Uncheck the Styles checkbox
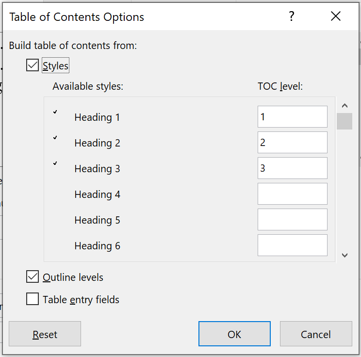Screen dimensions: 361x357 (32, 65)
